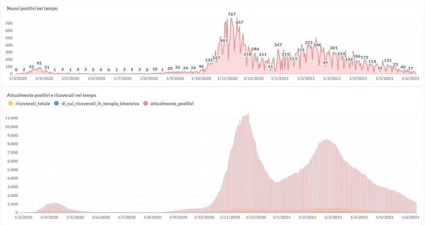Click the tallest bar peak in the lower chart
The height and width of the screenshot is (225, 425).
point(248,114)
